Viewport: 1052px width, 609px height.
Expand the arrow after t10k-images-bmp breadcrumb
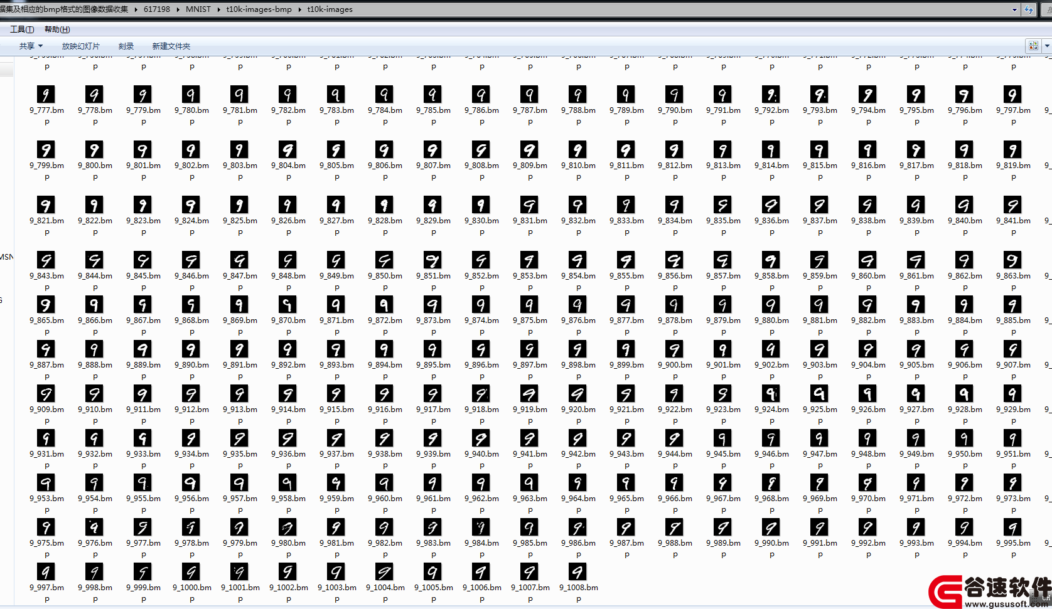[x=300, y=9]
